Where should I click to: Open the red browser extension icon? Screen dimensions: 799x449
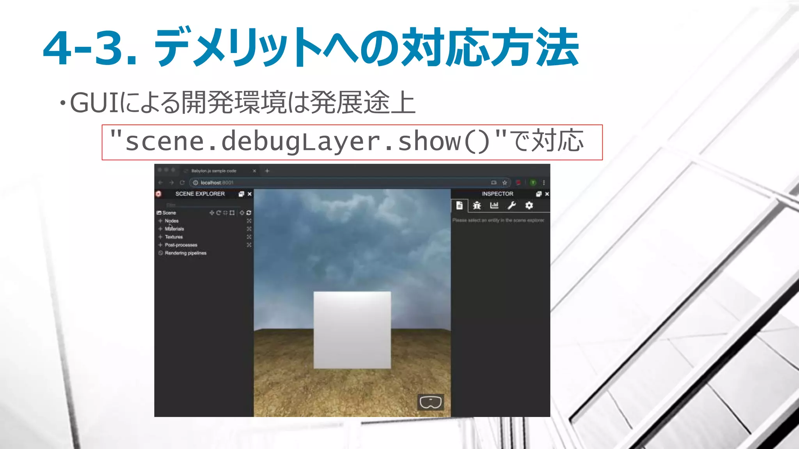pos(518,182)
